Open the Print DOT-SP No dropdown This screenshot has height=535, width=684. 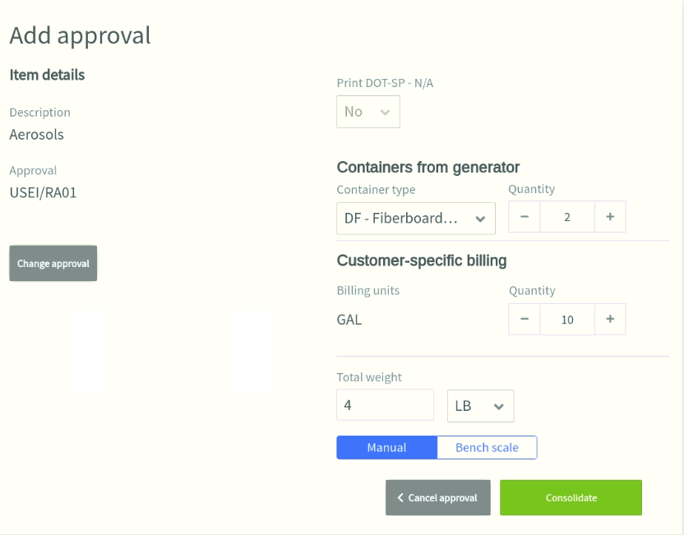368,112
